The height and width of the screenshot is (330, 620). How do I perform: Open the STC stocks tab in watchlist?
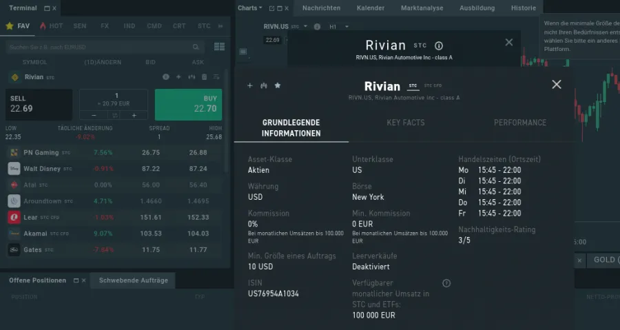(x=204, y=26)
